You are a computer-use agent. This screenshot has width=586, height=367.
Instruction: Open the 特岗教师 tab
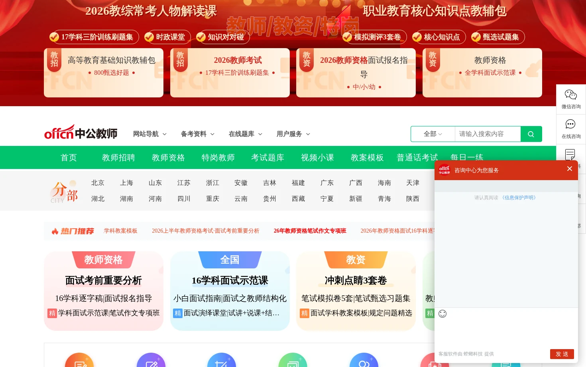click(x=218, y=157)
